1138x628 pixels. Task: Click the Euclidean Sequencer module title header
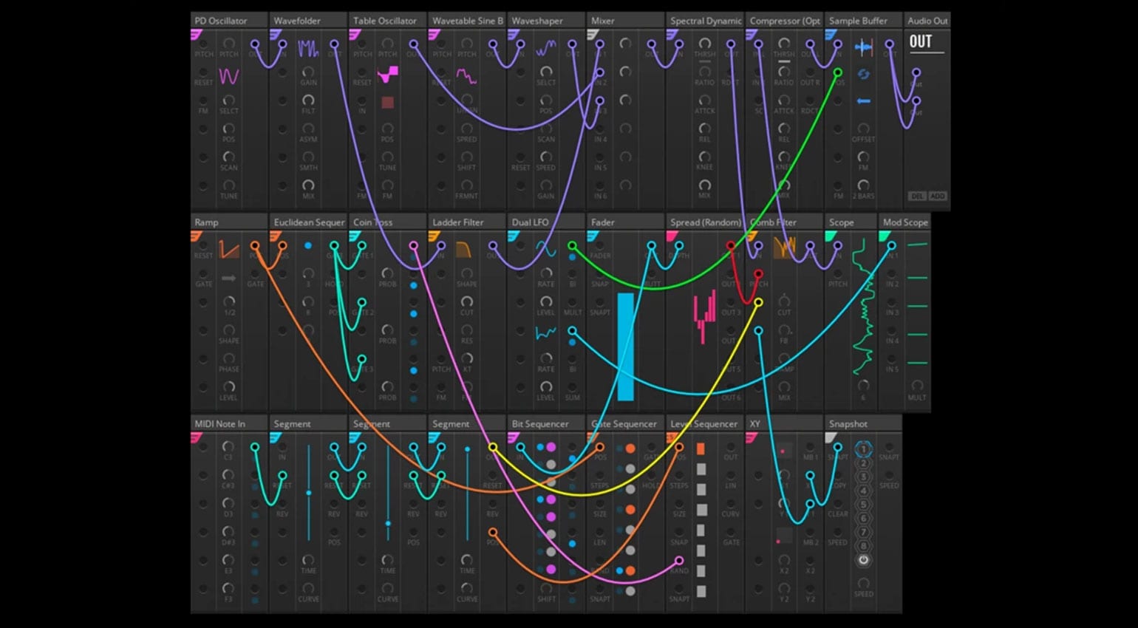[x=309, y=222]
